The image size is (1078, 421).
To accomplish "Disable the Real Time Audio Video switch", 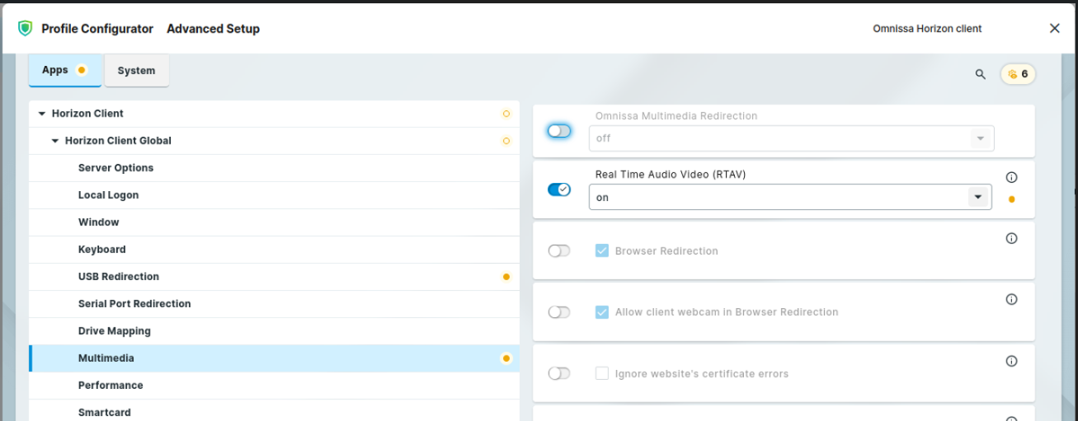I will pos(559,189).
